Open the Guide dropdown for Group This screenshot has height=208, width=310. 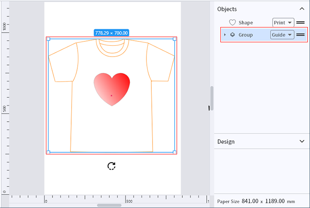pos(282,35)
